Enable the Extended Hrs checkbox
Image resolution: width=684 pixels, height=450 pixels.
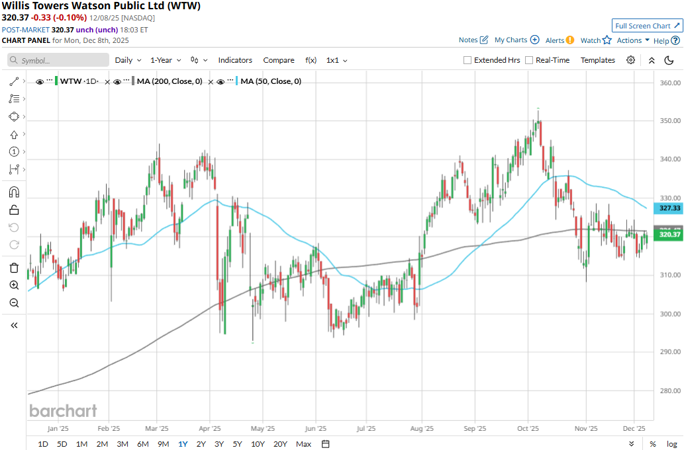(467, 60)
